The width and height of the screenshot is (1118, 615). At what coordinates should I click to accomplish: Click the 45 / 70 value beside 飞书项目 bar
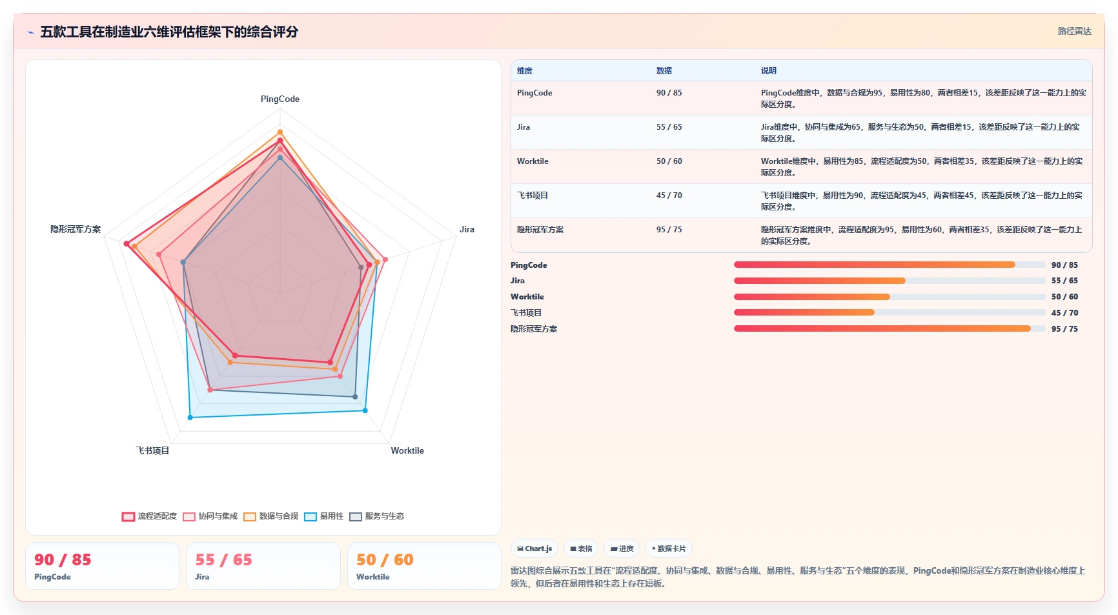[x=1064, y=313]
